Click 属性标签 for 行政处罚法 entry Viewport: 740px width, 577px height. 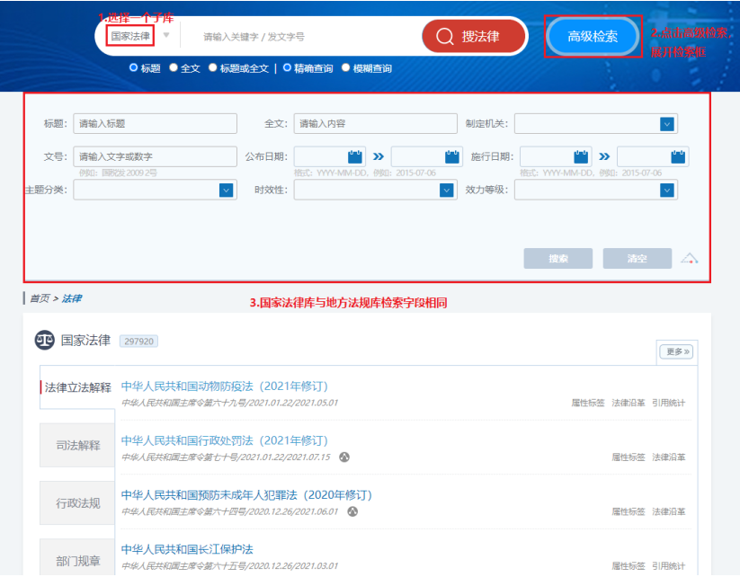coord(629,457)
